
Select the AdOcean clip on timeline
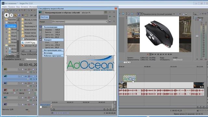click(x=130, y=78)
